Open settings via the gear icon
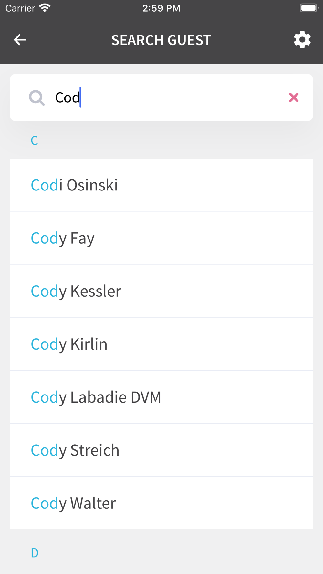The image size is (323, 574). (x=302, y=40)
